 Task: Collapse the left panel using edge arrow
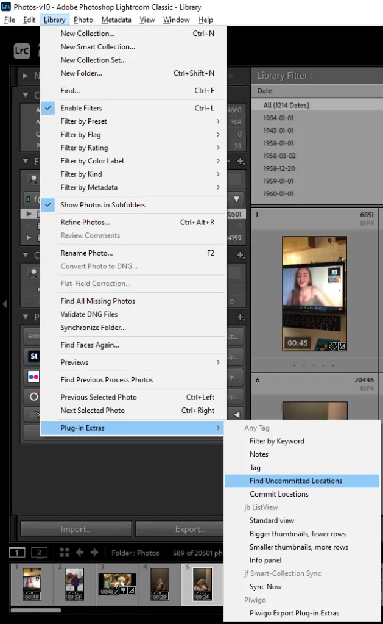[x=5, y=303]
